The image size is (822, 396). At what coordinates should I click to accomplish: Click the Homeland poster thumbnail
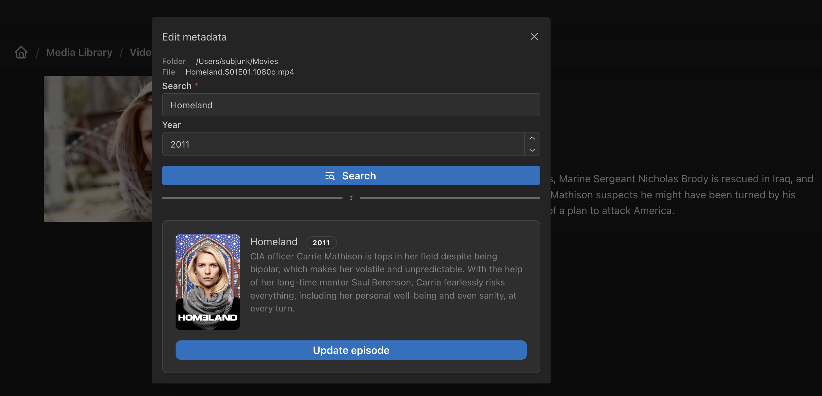tap(208, 281)
